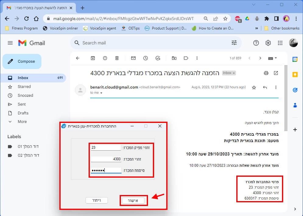Click the Snooze clock icon in toolbar
The height and width of the screenshot is (216, 303).
(x=146, y=58)
